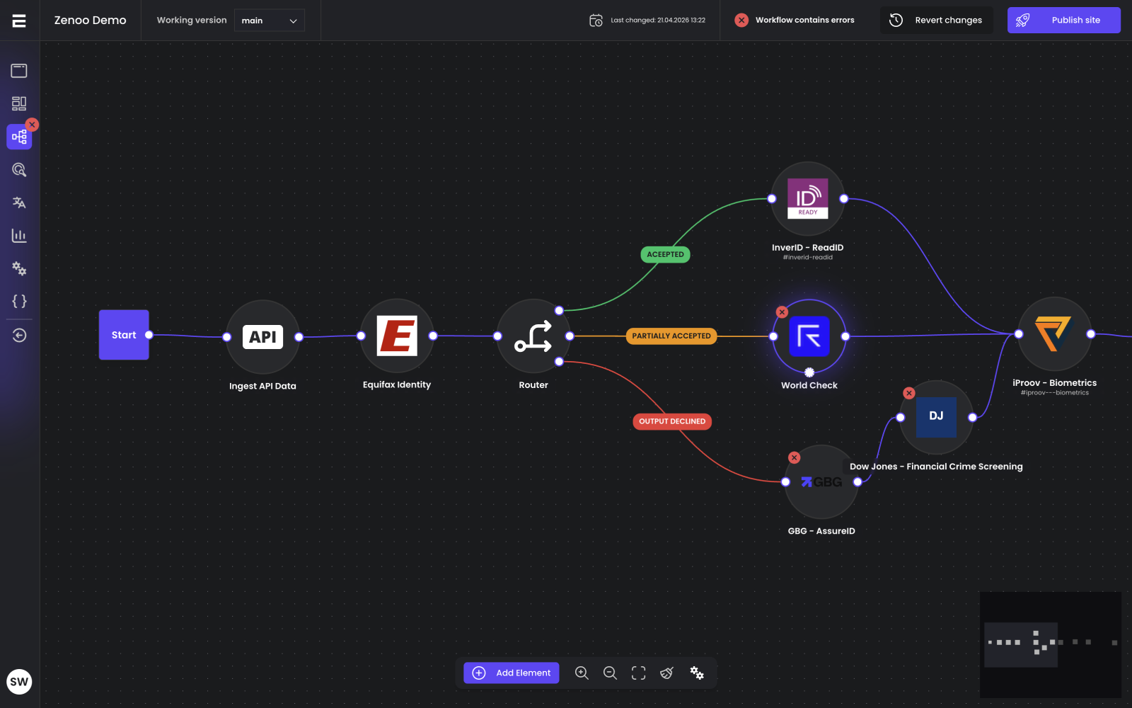Click Add Element button
1132x708 pixels.
512,673
